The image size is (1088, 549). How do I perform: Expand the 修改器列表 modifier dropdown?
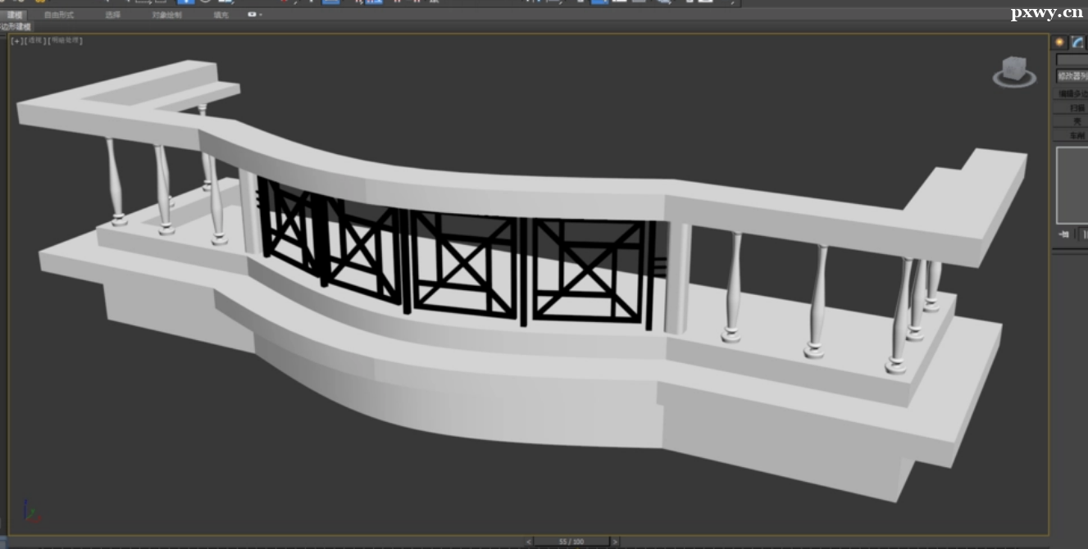pyautogui.click(x=1072, y=76)
